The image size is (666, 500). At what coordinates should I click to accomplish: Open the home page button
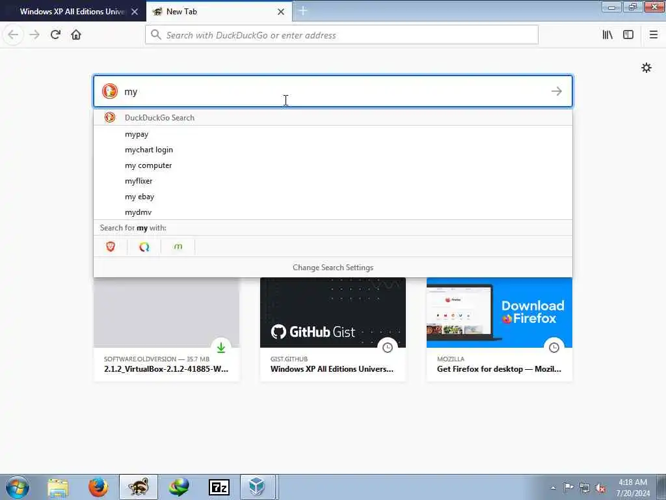76,35
